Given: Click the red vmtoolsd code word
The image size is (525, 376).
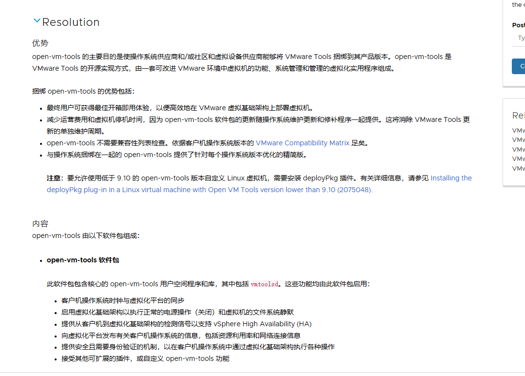Looking at the screenshot, I should (x=264, y=284).
